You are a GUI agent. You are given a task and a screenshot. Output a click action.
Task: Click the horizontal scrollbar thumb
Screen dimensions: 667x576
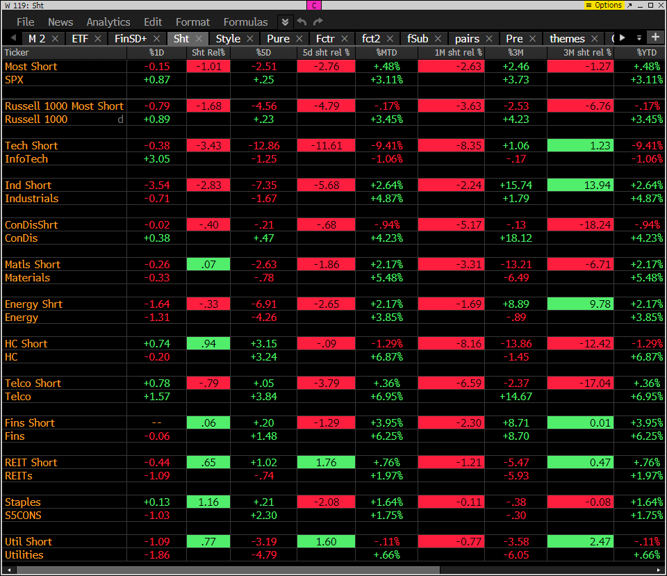click(x=228, y=570)
